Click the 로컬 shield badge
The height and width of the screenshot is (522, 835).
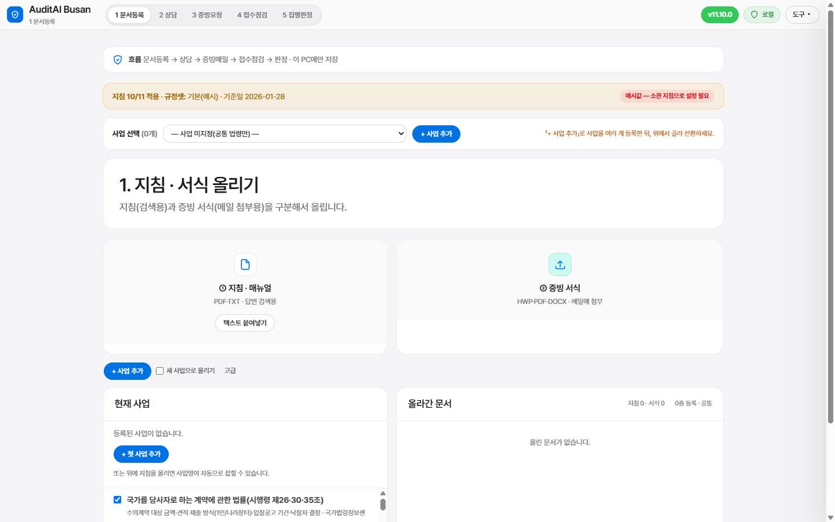coord(762,14)
